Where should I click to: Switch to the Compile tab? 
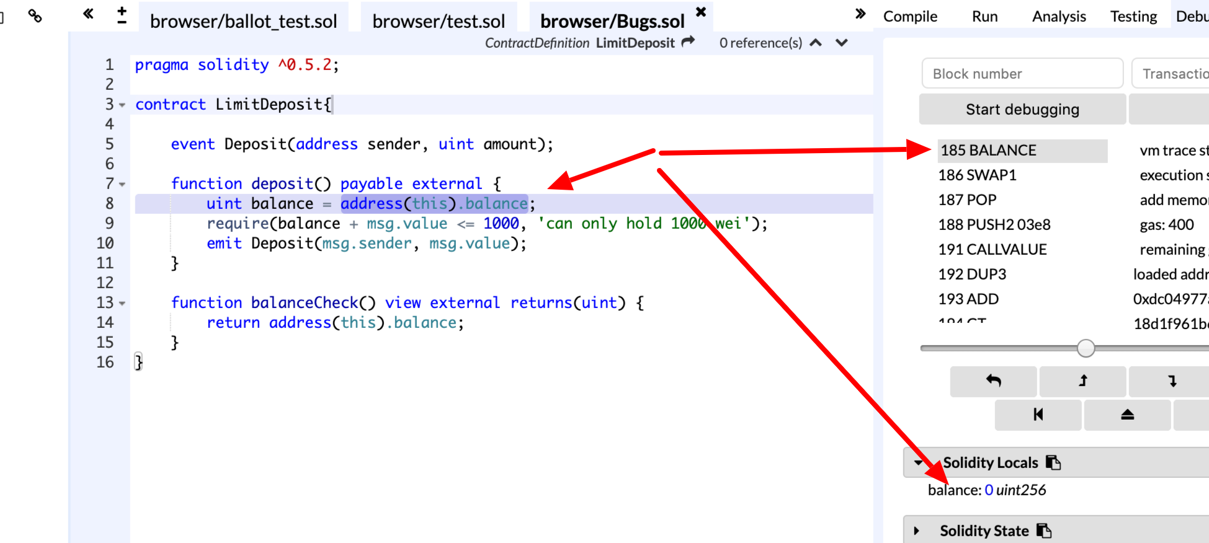(x=910, y=17)
